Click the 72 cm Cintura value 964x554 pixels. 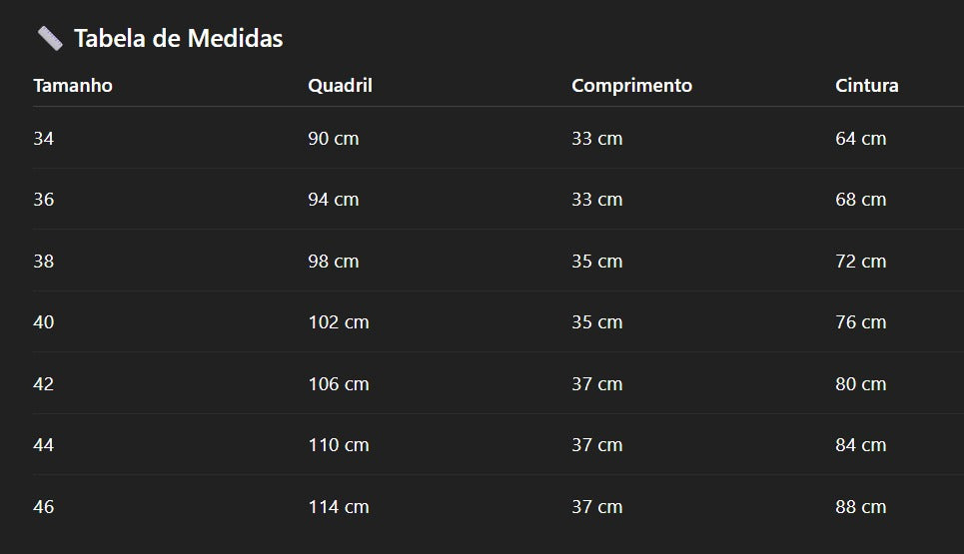click(860, 262)
